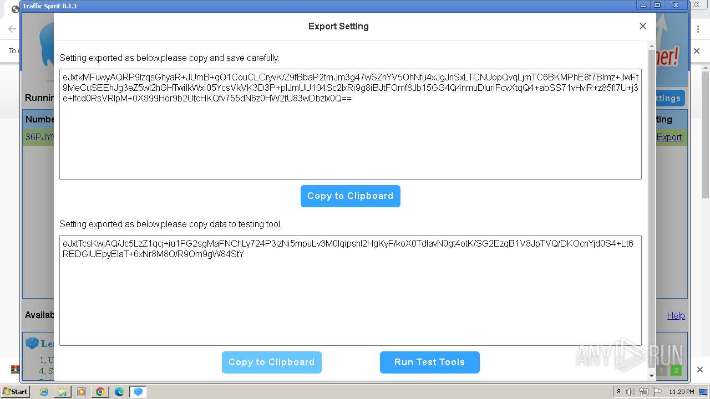Close the Export Setting dialog
This screenshot has height=399, width=710.
coord(643,26)
